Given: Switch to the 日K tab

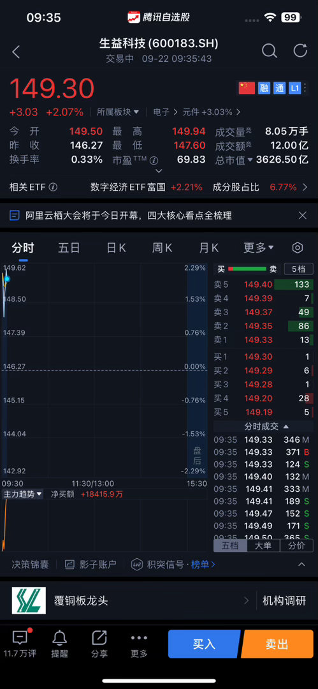Looking at the screenshot, I should 116,248.
